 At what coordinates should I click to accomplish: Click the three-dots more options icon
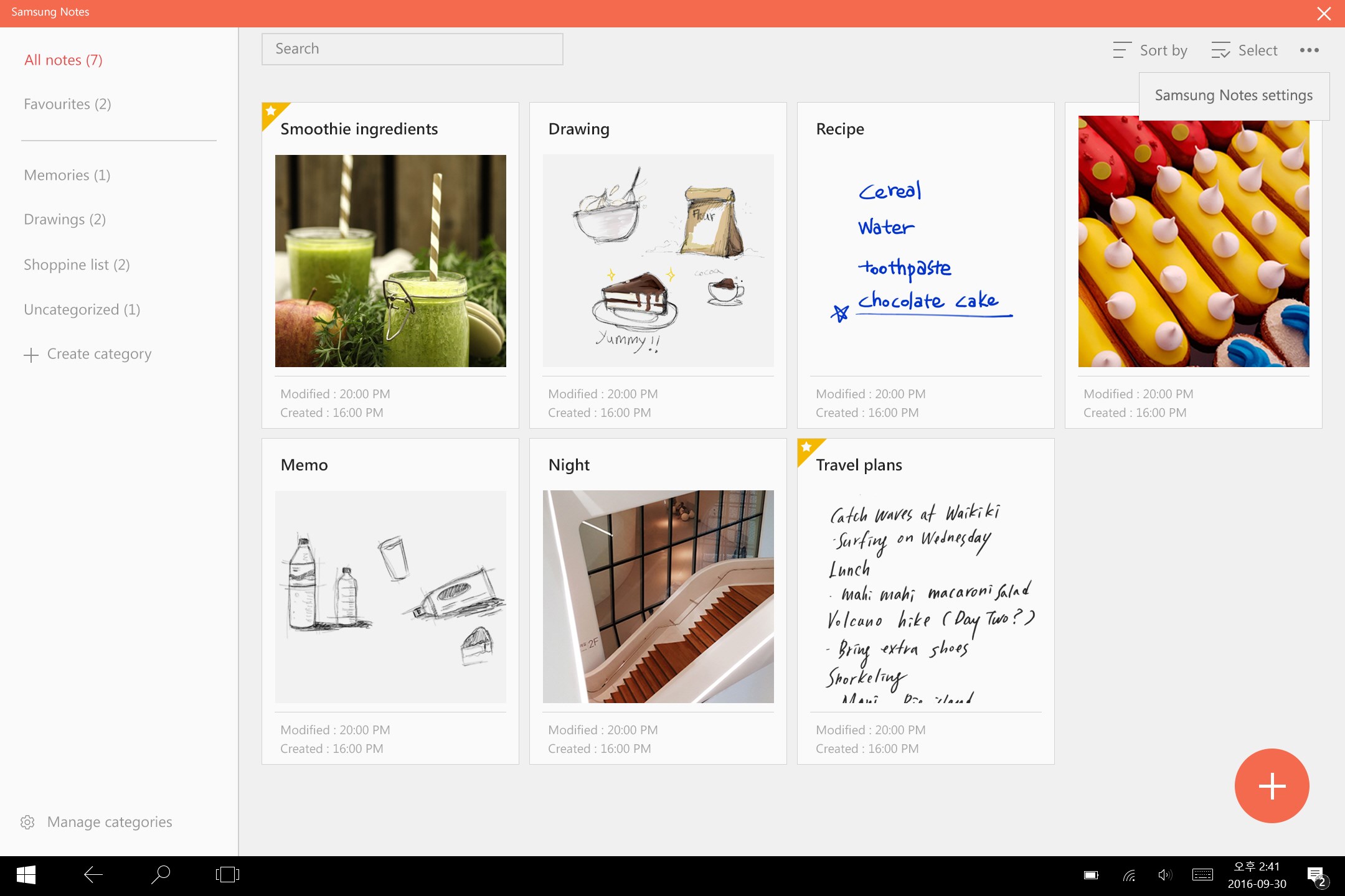pos(1309,50)
